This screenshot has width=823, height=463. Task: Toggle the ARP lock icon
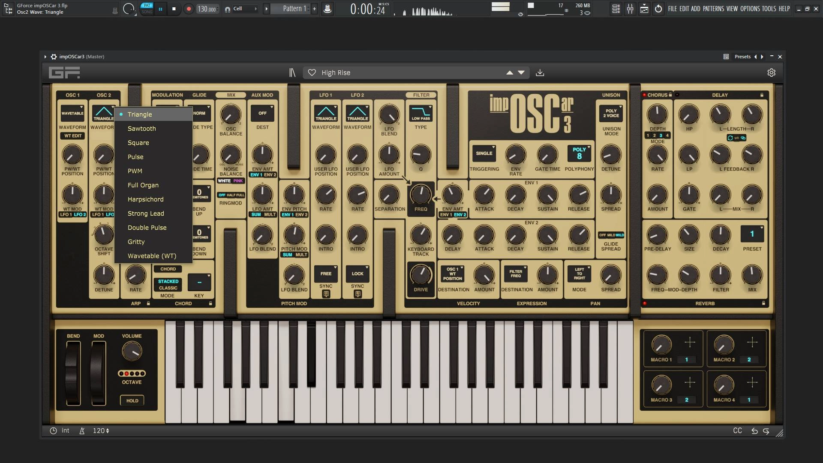click(148, 304)
